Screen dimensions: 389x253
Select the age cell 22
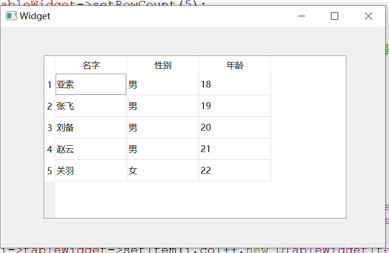[235, 170]
